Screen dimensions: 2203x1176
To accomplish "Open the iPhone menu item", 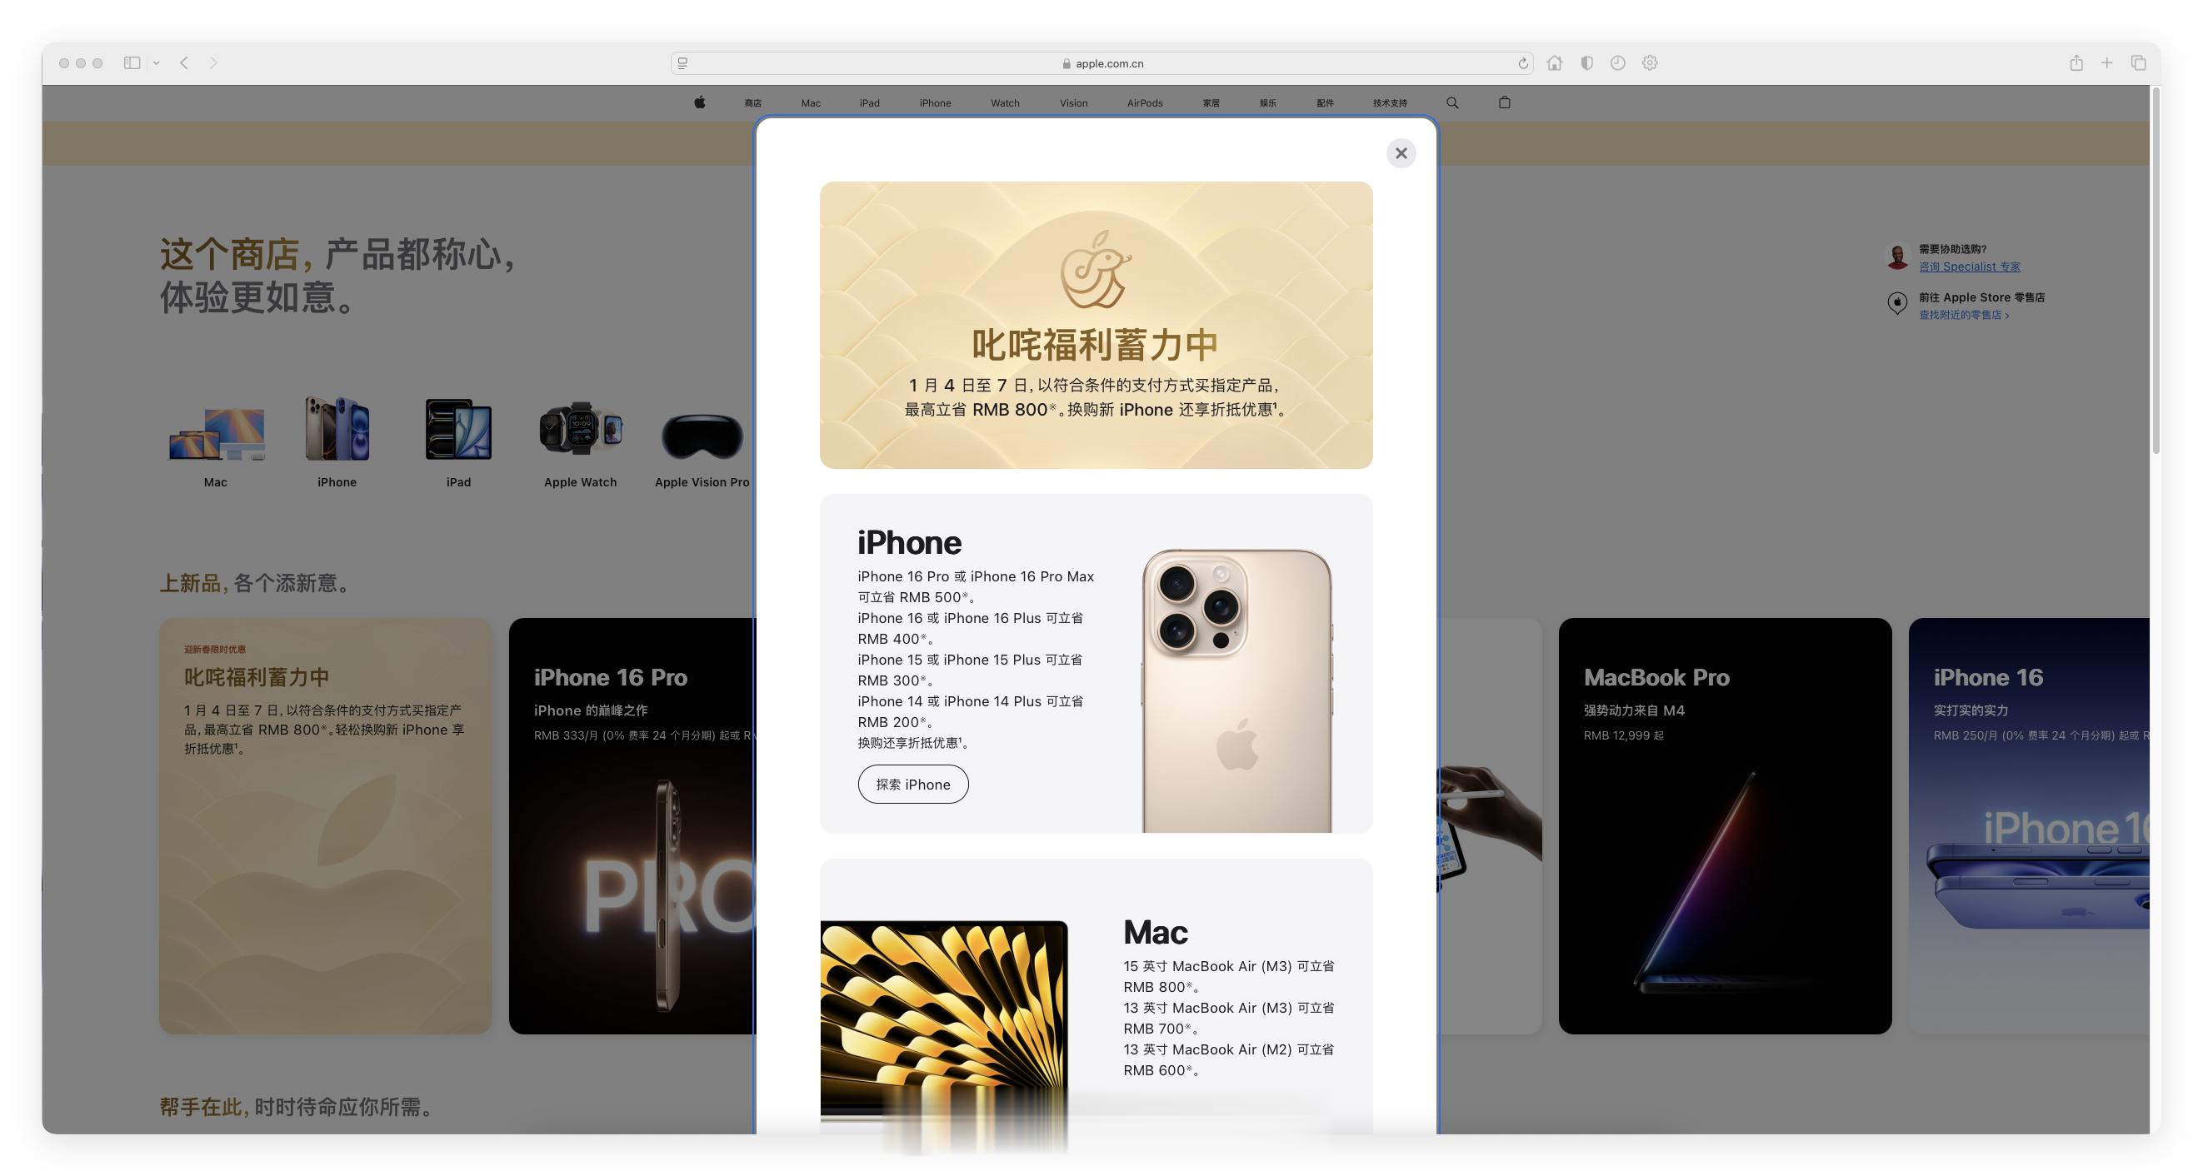I will [x=935, y=102].
